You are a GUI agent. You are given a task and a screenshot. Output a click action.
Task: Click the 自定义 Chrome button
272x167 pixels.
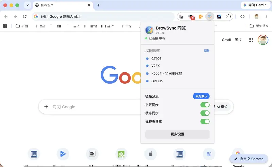coord(249,159)
